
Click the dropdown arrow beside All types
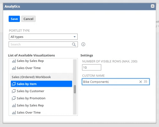[x=75, y=37]
